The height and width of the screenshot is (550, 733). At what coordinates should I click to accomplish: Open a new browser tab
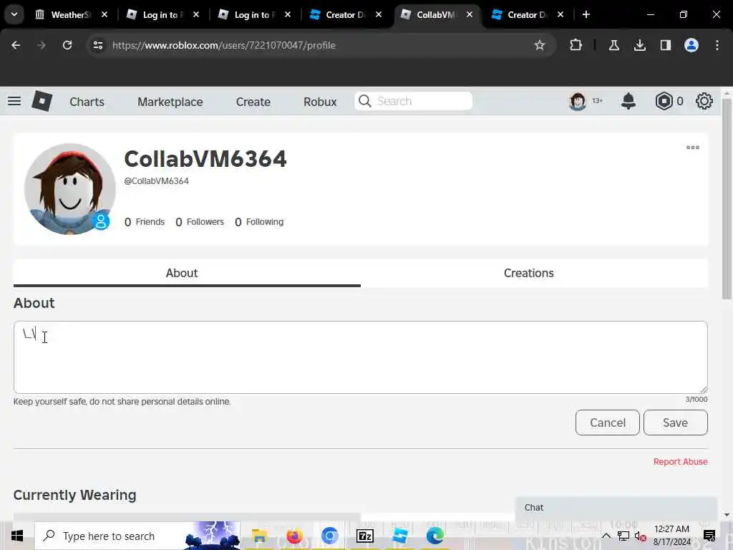click(x=586, y=14)
